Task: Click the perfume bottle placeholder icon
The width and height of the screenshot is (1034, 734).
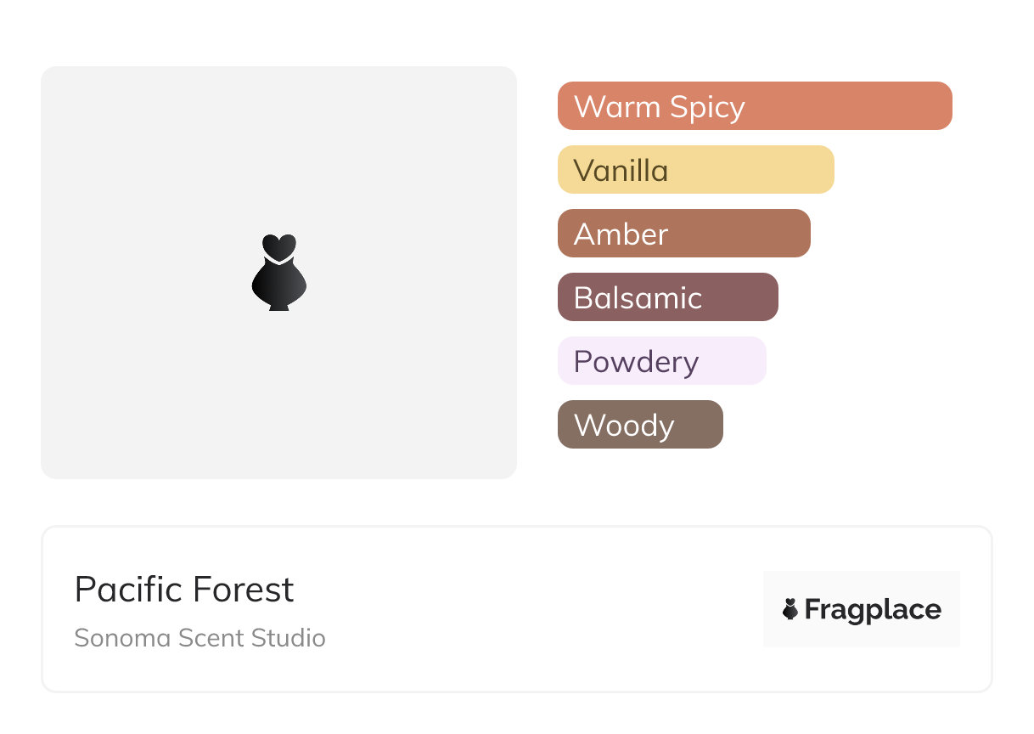Action: tap(278, 272)
